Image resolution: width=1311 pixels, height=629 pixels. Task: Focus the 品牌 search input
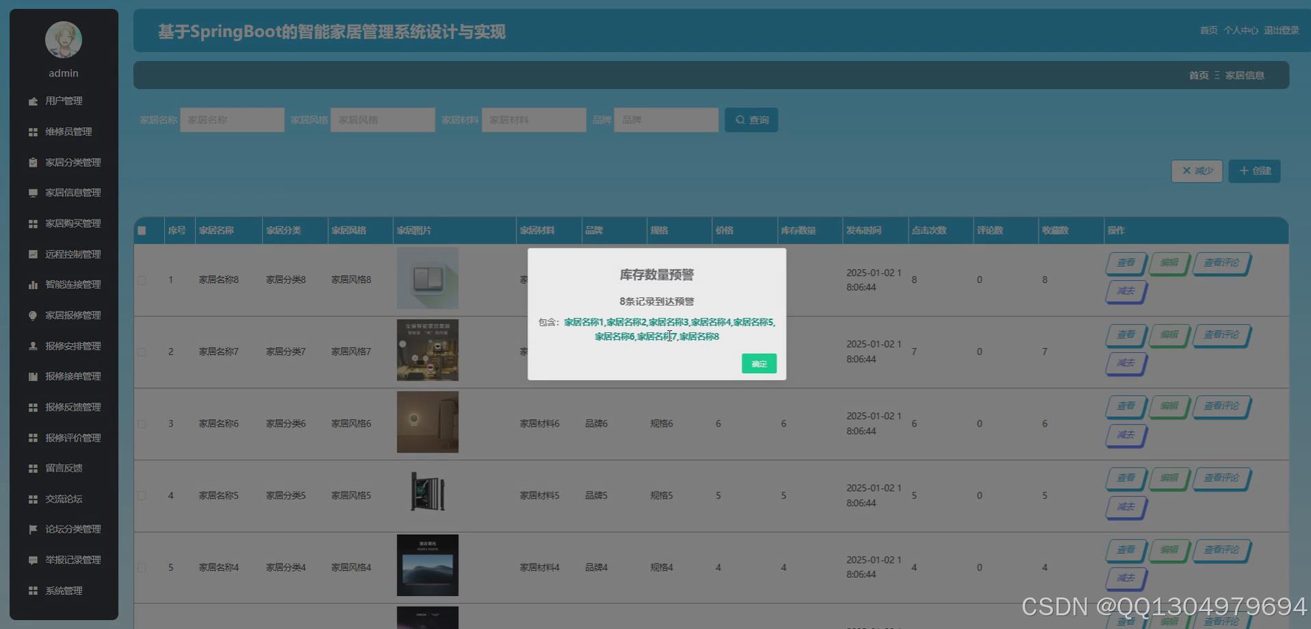[x=666, y=120]
